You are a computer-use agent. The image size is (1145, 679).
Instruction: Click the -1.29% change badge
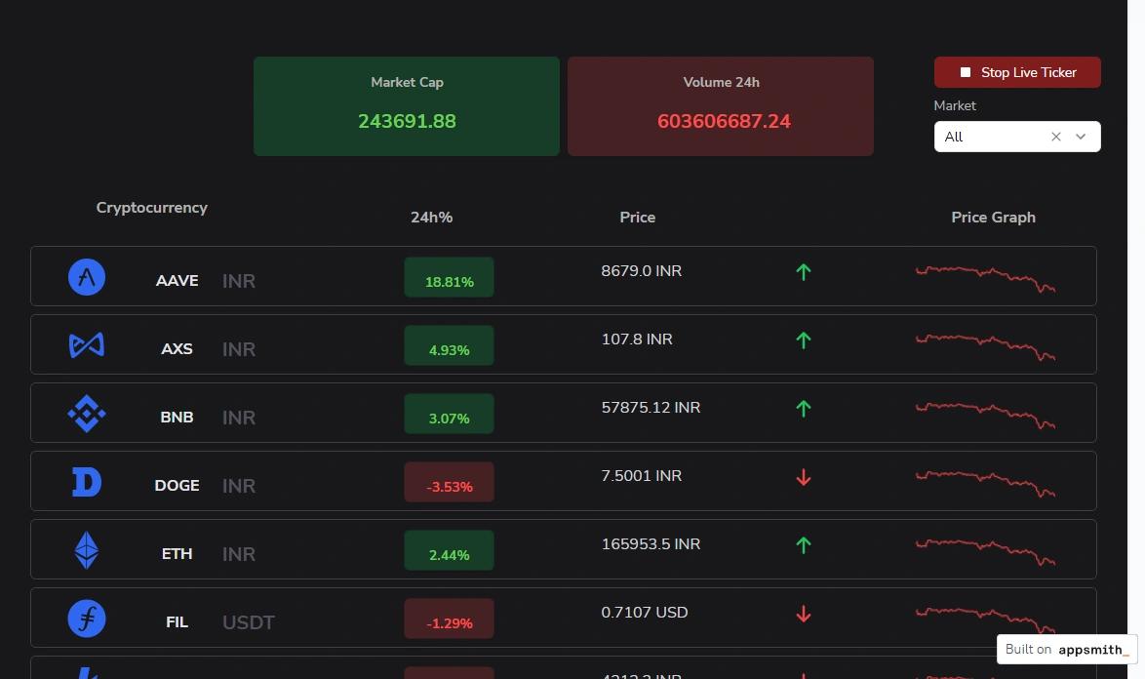click(x=449, y=619)
